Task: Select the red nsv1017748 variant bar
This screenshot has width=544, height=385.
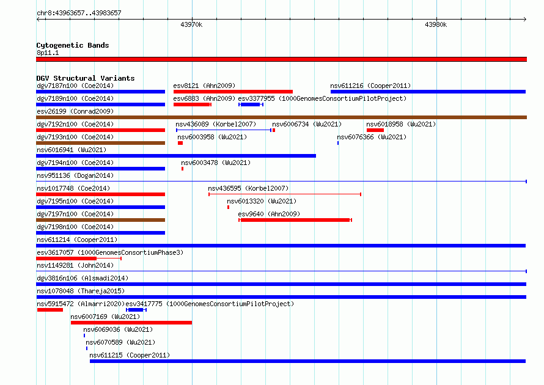Action: click(x=101, y=194)
